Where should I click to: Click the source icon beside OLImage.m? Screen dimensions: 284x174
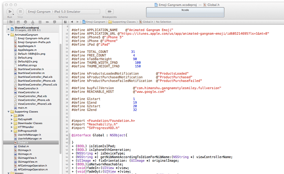pyautogui.click(x=15, y=154)
